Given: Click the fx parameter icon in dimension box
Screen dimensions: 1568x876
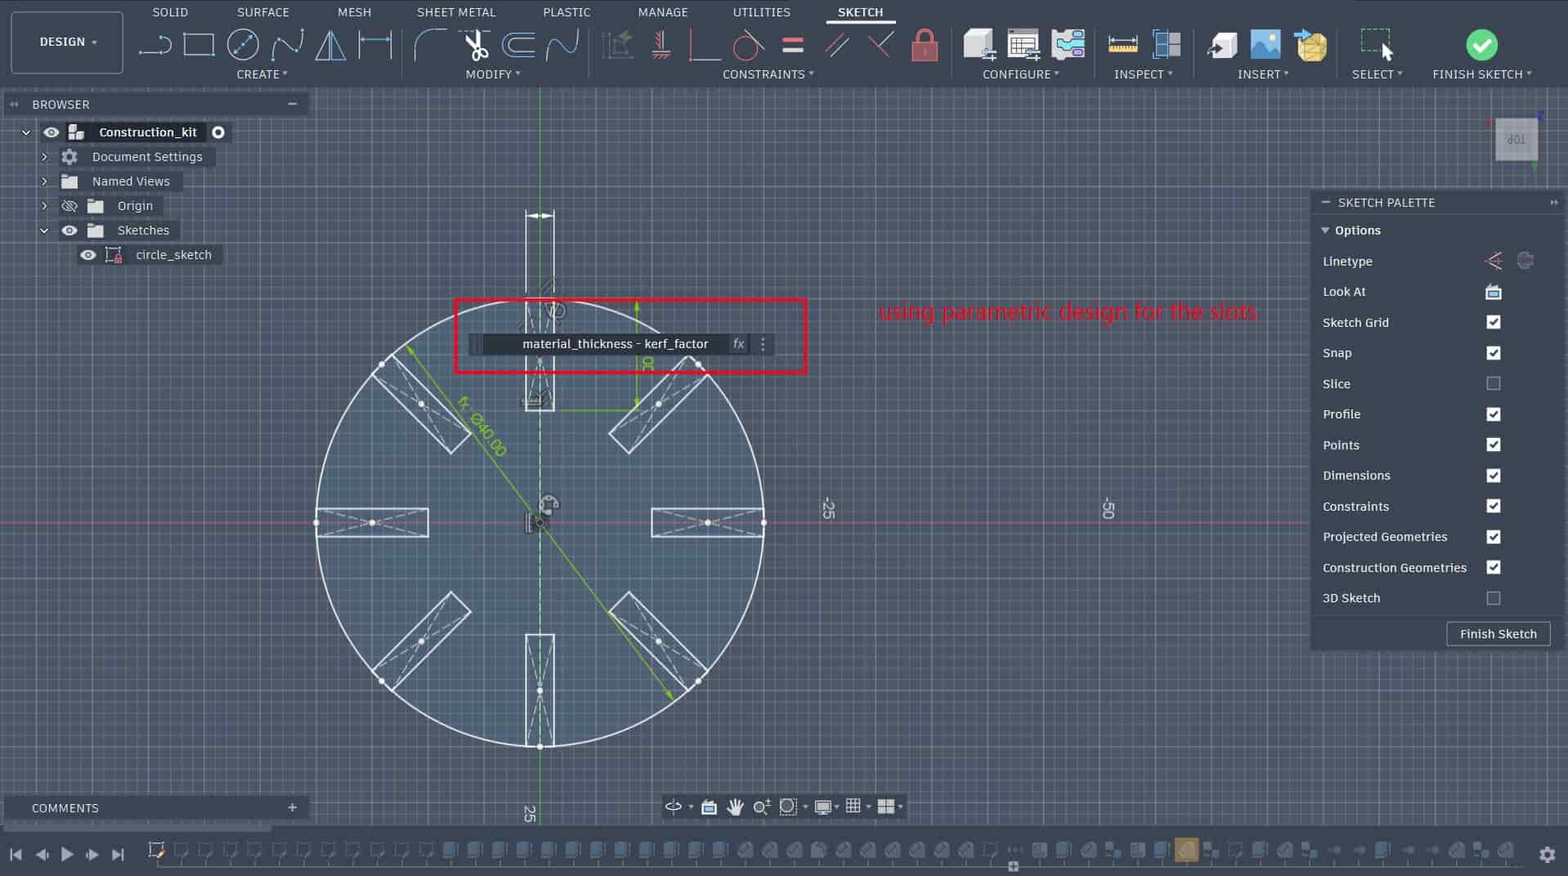Looking at the screenshot, I should coord(738,344).
